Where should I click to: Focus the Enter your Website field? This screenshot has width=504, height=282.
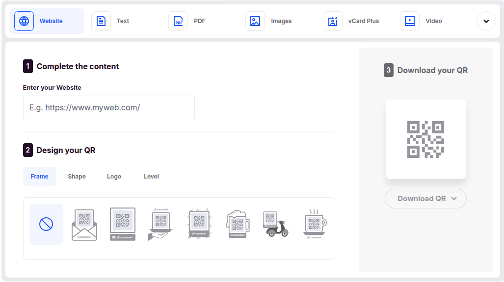109,107
